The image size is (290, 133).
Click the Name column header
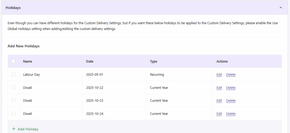(x=28, y=61)
